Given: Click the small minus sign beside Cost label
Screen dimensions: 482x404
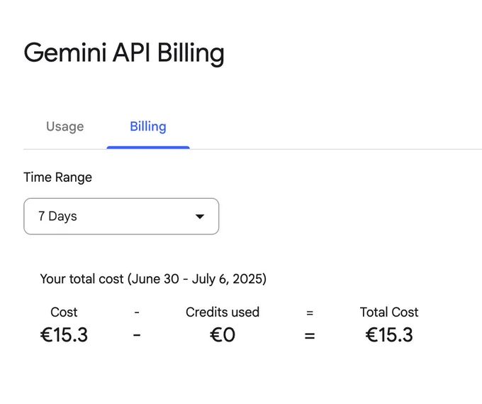Looking at the screenshot, I should [x=137, y=313].
